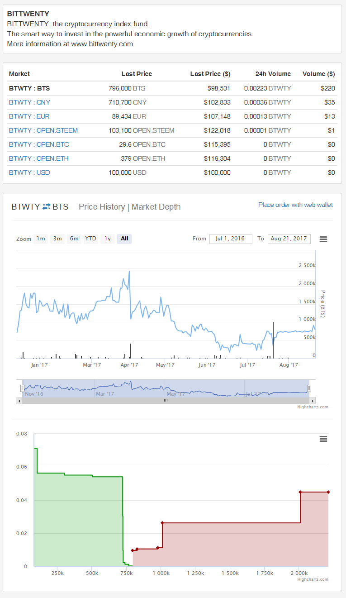346x598 pixels.
Task: Switch to Market Depth view
Action: (x=156, y=207)
